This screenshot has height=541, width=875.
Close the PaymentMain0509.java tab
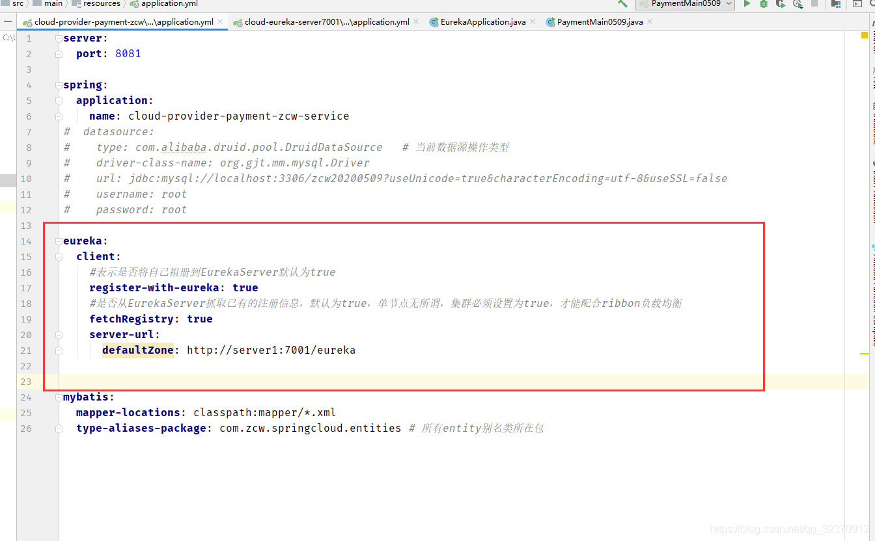pyautogui.click(x=650, y=21)
